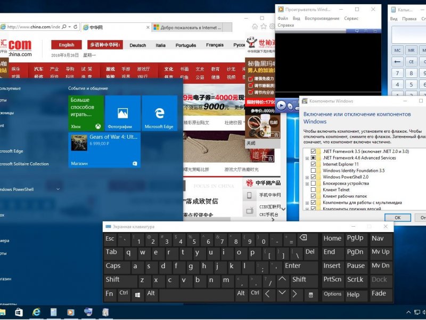Click the magnifier search icon in IE address bar
The width and height of the screenshot is (426, 320).
64,27
